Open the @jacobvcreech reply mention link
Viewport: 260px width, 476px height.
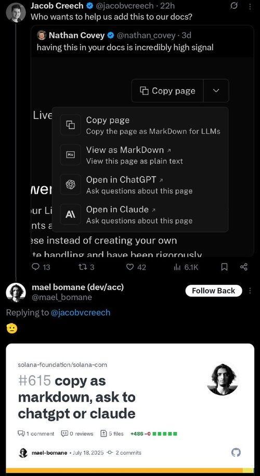(x=80, y=312)
